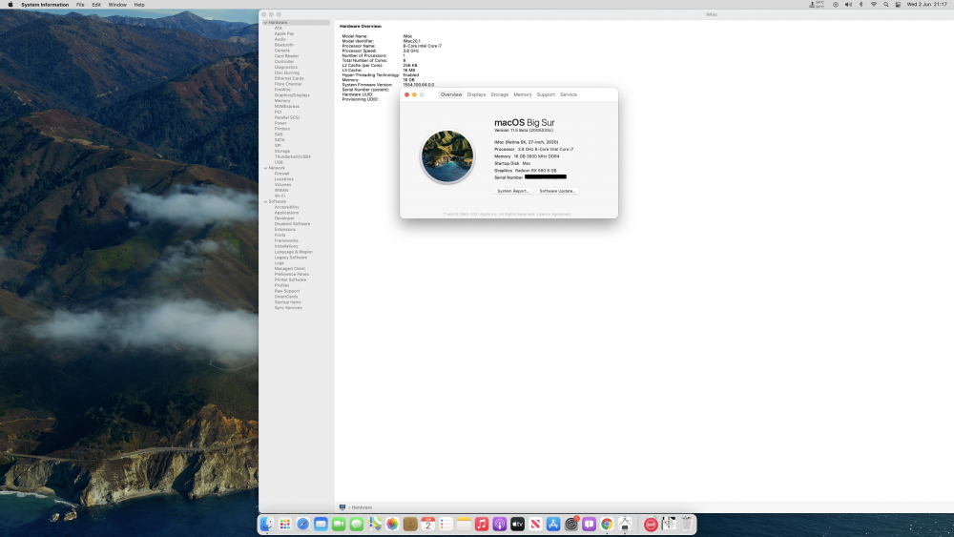Open Finder from the dock
Image resolution: width=954 pixels, height=537 pixels.
click(266, 524)
